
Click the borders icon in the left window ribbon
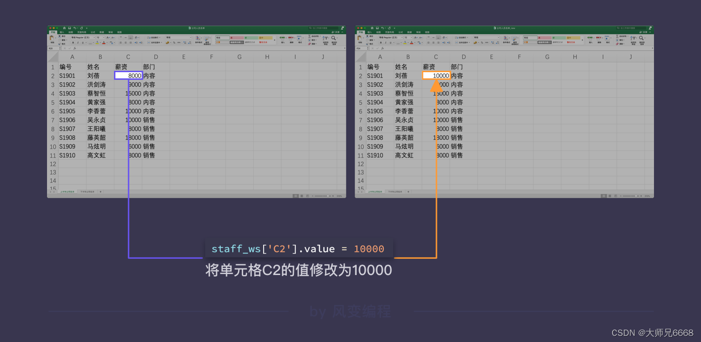pyautogui.click(x=90, y=43)
